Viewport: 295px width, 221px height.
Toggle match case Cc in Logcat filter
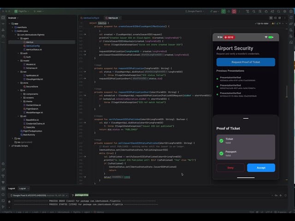point(276,195)
